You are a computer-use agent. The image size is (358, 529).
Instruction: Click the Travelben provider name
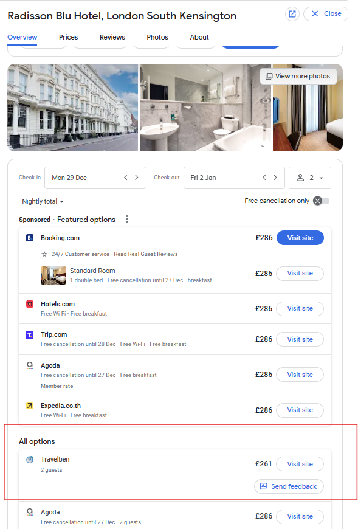(x=55, y=459)
